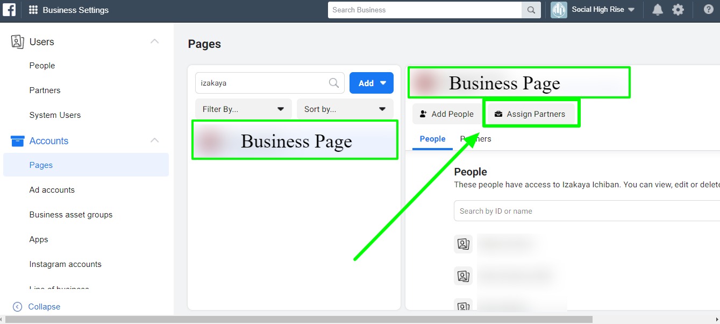Screen dimensions: 720x324
Task: Click the Accounts section box icon
Action: 17,141
